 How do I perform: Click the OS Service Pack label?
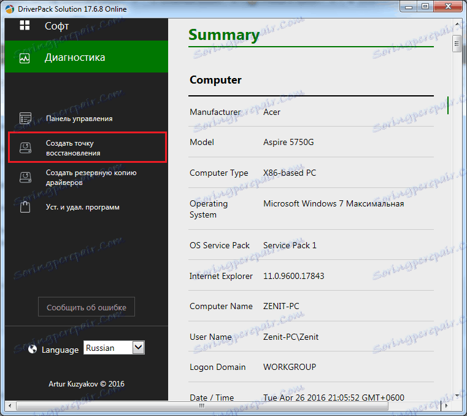(220, 245)
